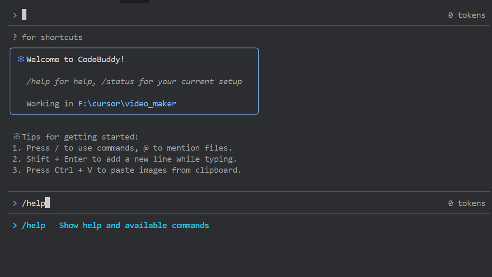This screenshot has width=492, height=277.
Task: Click the chevron before the /help input
Action: 15,203
